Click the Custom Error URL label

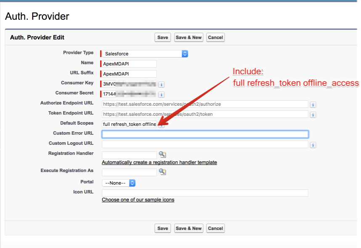click(x=73, y=133)
